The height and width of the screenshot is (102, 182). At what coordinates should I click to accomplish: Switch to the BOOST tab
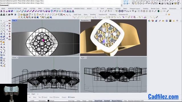click(x=89, y=8)
